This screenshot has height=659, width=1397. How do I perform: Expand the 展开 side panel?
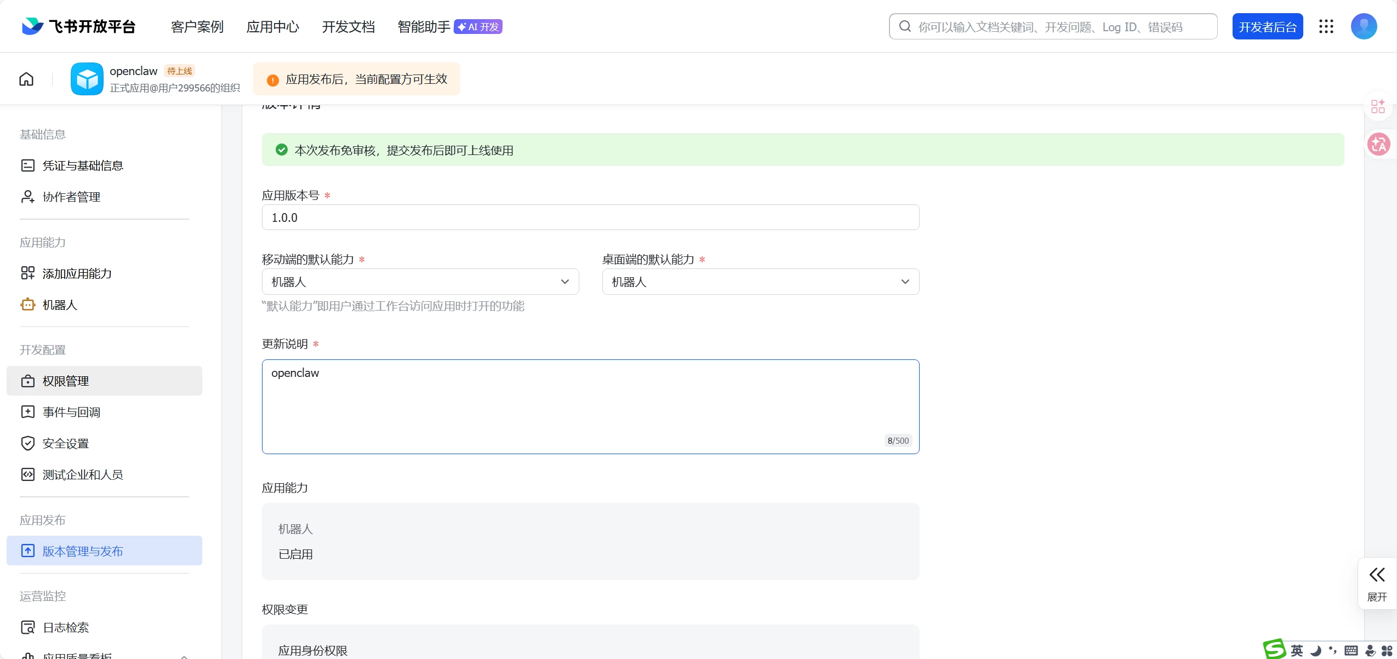[x=1377, y=584]
